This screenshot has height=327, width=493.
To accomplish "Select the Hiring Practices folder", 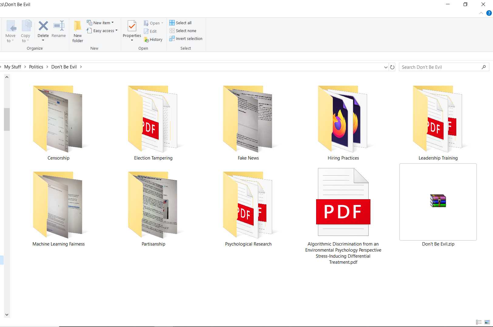I will 343,123.
